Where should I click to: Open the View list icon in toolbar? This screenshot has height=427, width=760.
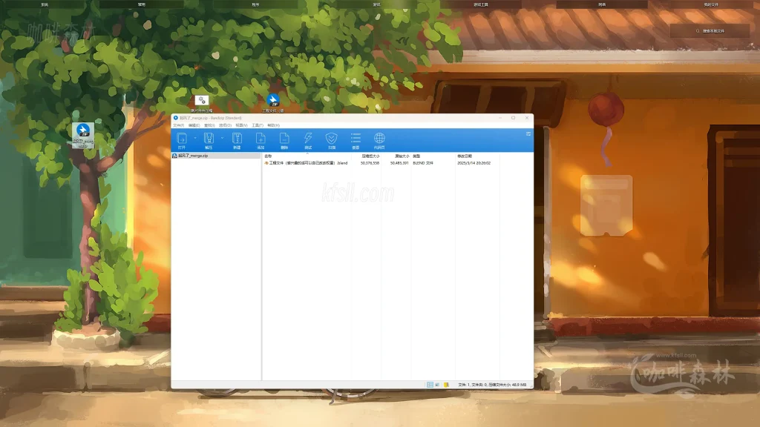click(x=356, y=139)
